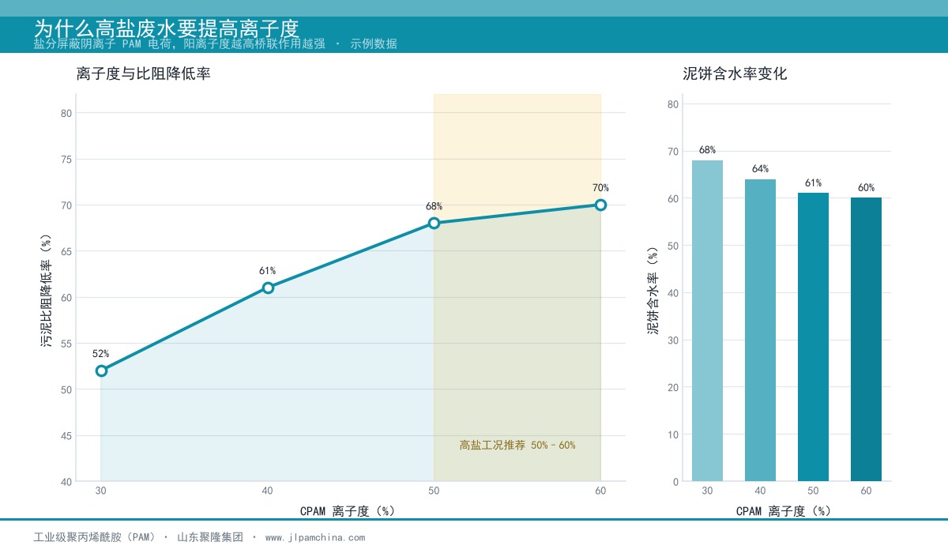Click the 61% label on the line chart
Screen dimensions: 948x553
tap(268, 271)
